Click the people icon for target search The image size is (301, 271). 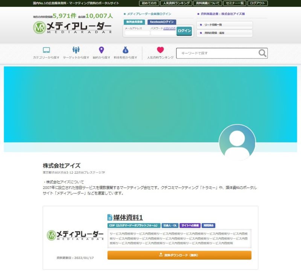pos(76,50)
